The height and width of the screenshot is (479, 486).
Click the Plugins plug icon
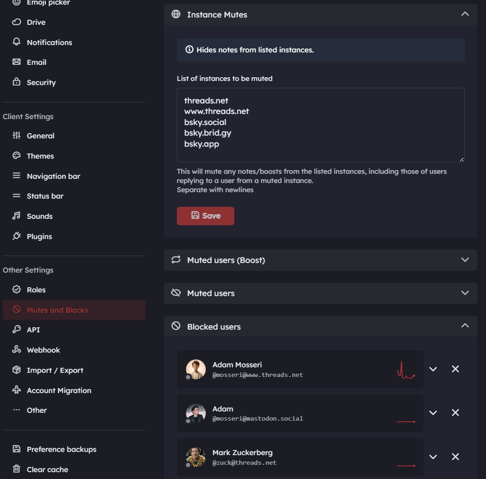(x=17, y=236)
